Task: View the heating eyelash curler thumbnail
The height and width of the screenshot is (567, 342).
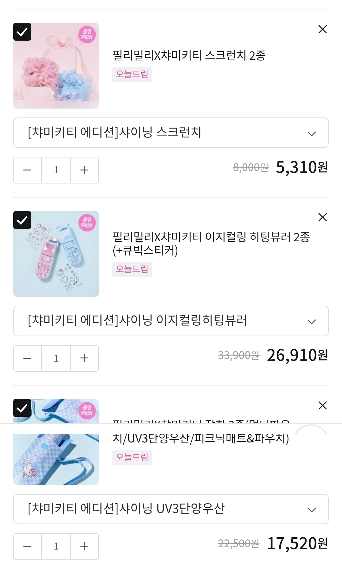Action: [56, 254]
